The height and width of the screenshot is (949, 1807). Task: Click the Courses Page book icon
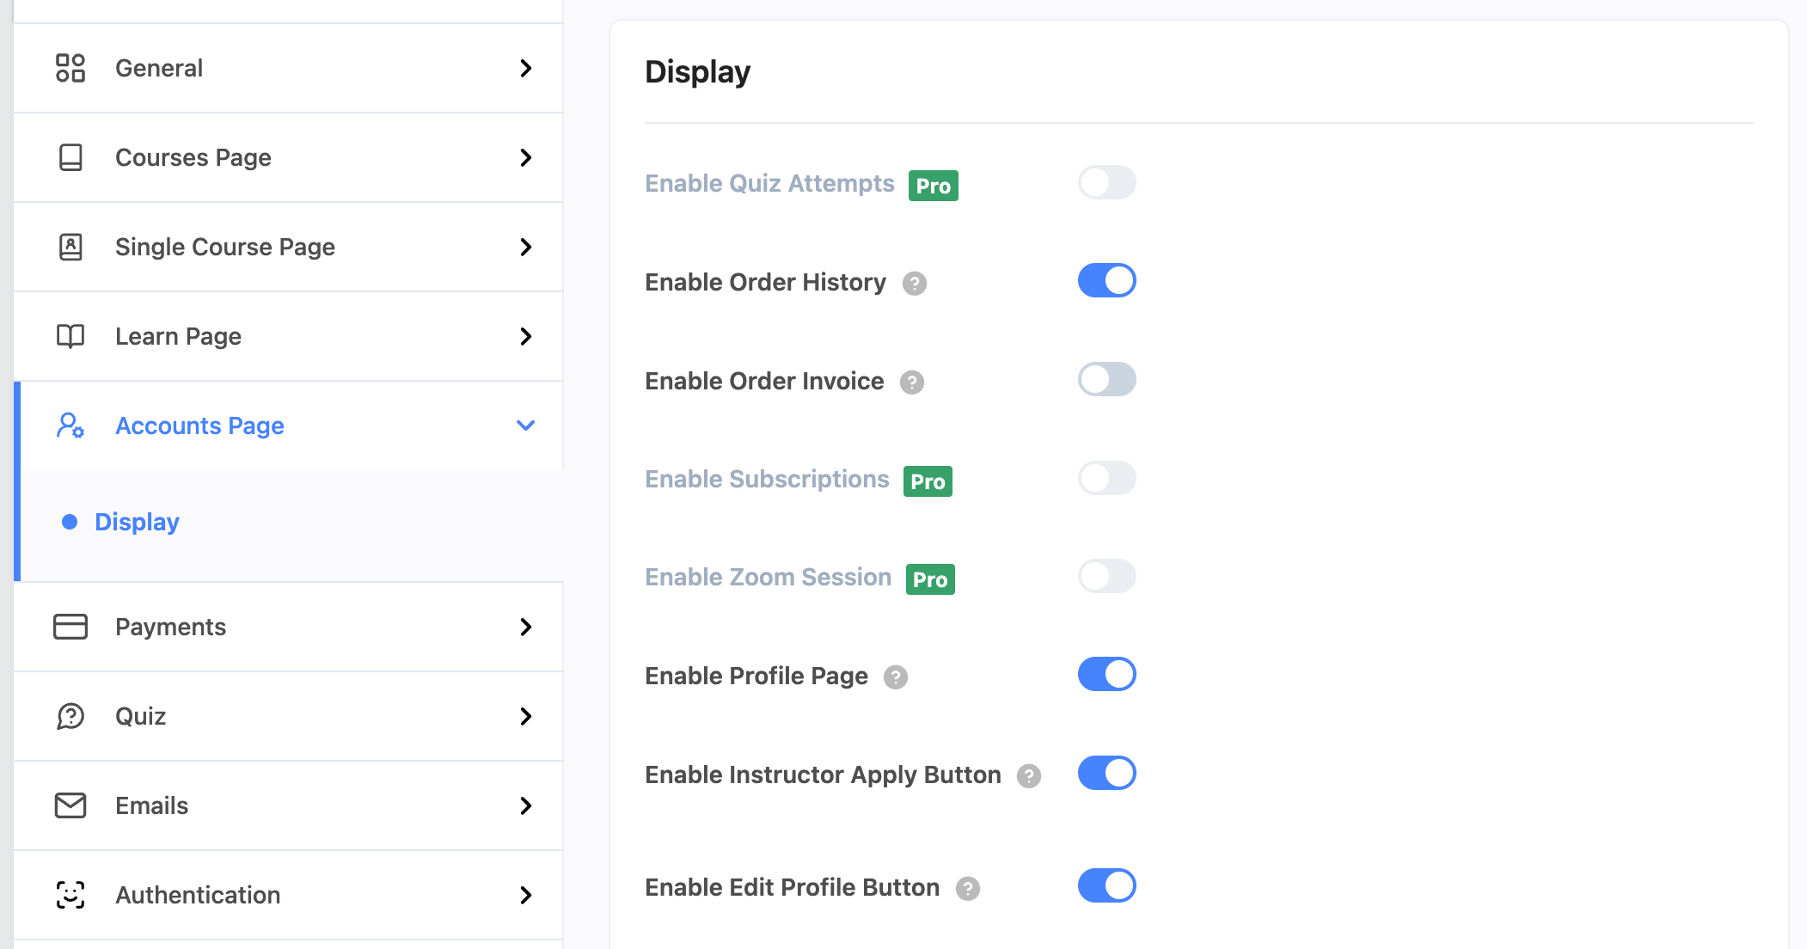70,157
